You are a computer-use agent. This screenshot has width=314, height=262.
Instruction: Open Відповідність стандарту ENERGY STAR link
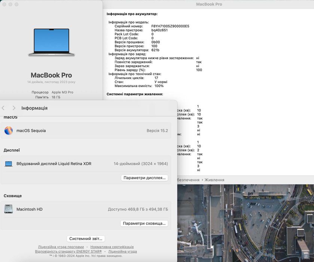point(68,252)
